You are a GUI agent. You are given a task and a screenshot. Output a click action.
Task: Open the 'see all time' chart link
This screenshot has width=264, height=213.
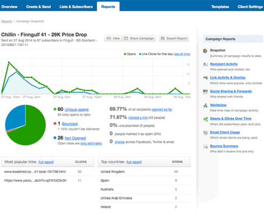tap(182, 54)
